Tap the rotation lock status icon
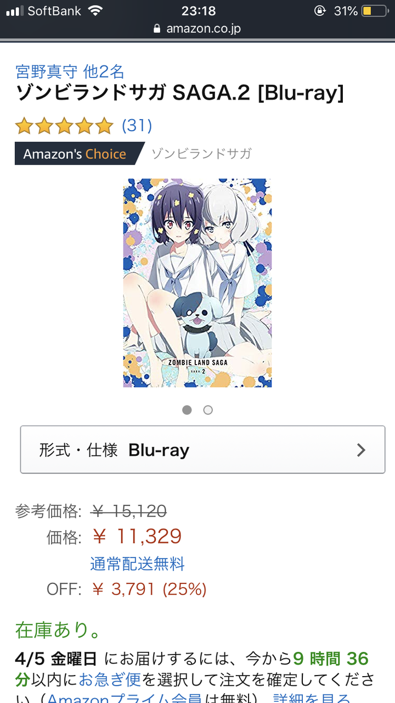Screen dimensions: 395x703 point(320,11)
